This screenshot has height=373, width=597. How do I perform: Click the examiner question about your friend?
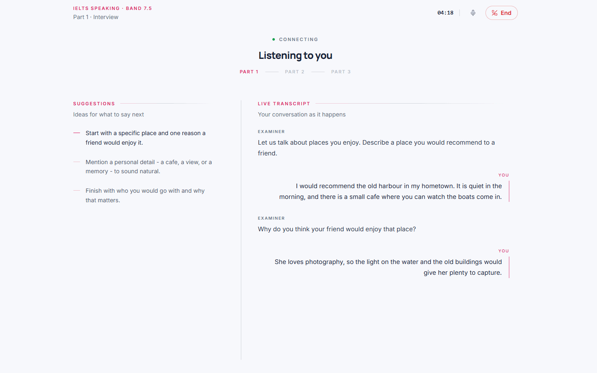[x=337, y=229]
